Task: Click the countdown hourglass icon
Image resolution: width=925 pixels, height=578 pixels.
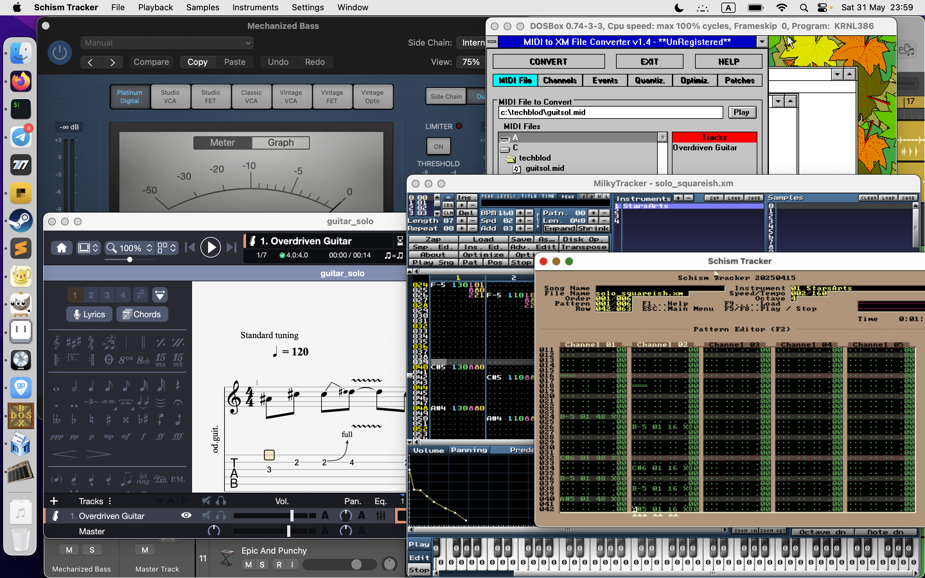Action: [x=400, y=241]
